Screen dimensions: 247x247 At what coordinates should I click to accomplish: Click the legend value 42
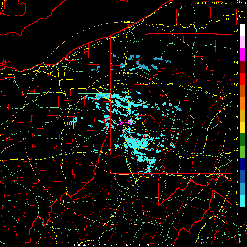pyautogui.click(x=236, y=95)
